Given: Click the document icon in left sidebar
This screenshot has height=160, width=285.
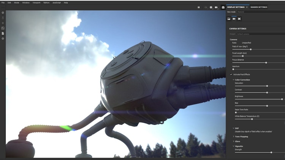Looking at the screenshot, I should pyautogui.click(x=3, y=33).
